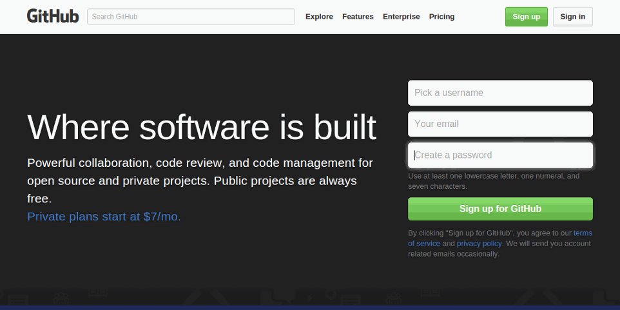Follow the Private plans start at $7/mo link
620x310 pixels.
(104, 217)
